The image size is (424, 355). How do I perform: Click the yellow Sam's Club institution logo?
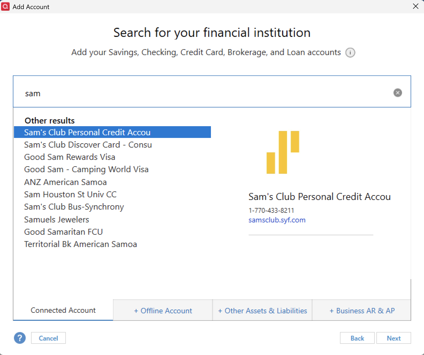283,152
